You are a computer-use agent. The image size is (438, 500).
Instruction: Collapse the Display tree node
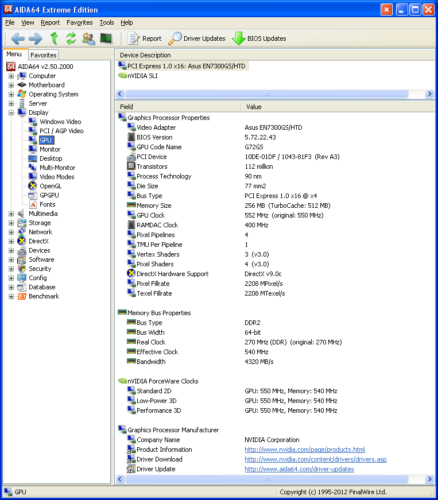11,113
